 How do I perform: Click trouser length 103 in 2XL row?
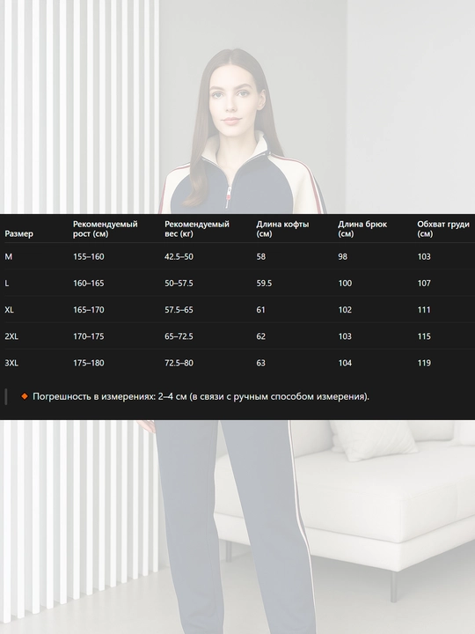click(345, 336)
